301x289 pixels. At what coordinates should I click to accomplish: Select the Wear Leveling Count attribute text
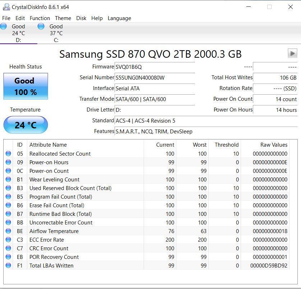[x=54, y=179]
